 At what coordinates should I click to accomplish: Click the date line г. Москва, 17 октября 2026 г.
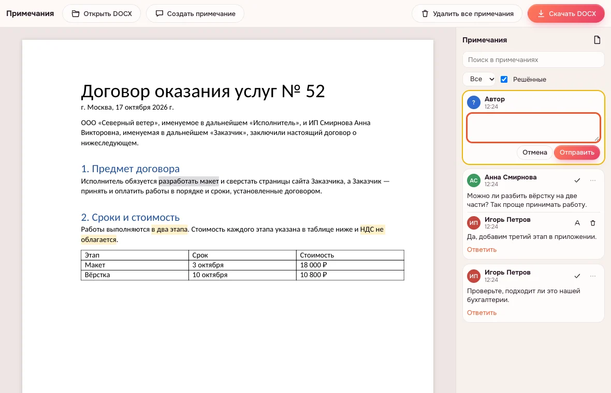[x=127, y=108]
